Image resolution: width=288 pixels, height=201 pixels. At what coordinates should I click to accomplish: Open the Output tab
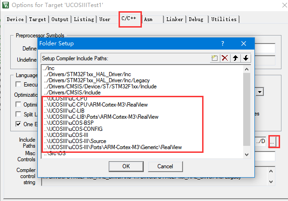pos(60,19)
